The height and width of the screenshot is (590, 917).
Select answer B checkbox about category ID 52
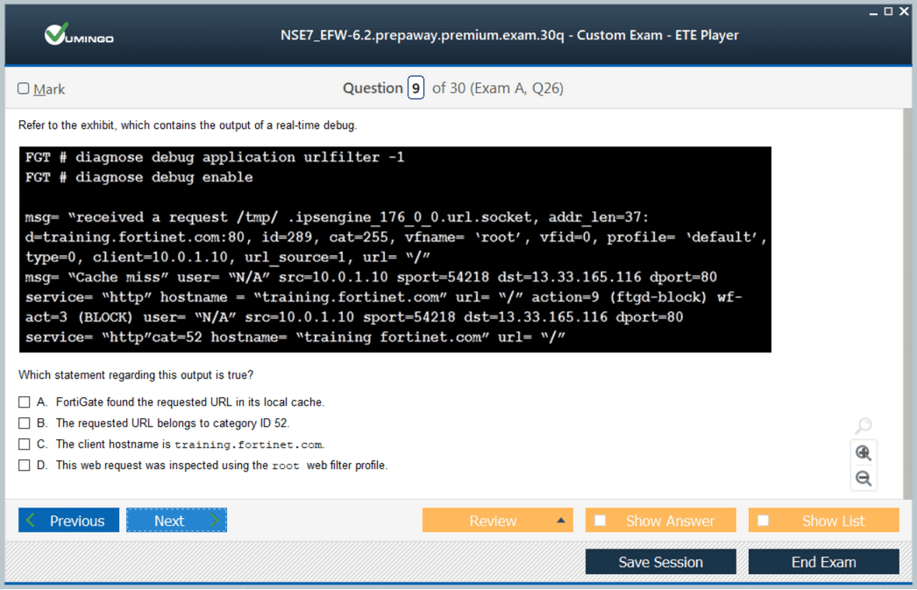click(x=24, y=423)
